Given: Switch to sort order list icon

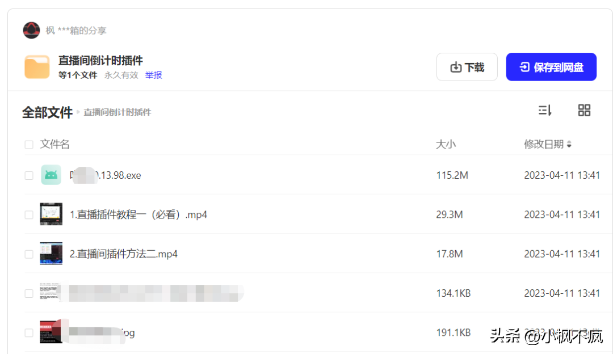Looking at the screenshot, I should pos(545,111).
